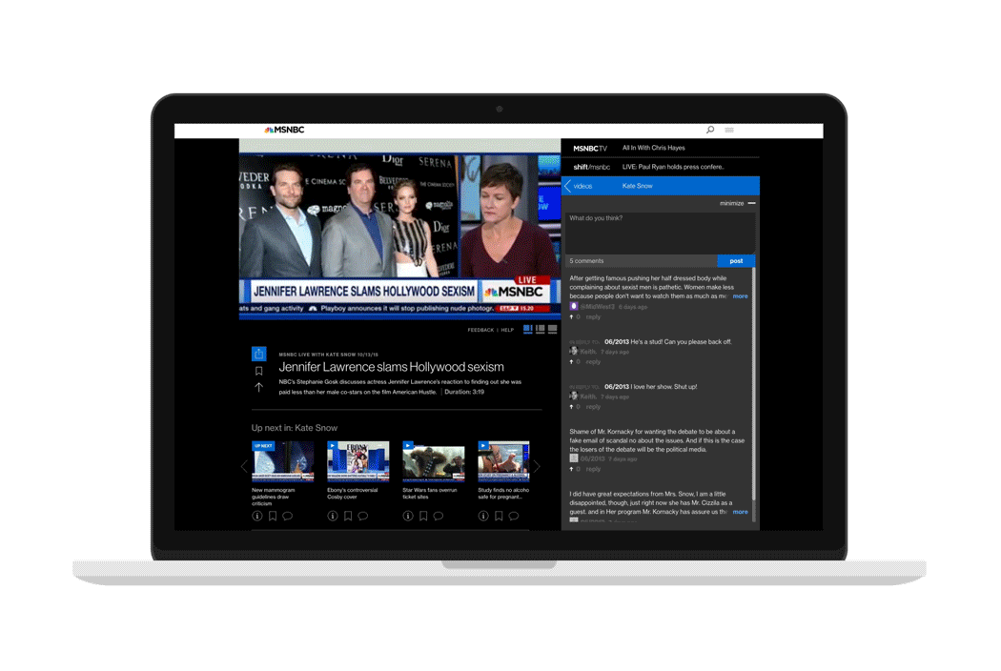Viewport: 1001px width, 671px height.
Task: Click the title 'Jennifer Lawrence slams Hollywood sexism'
Action: pyautogui.click(x=391, y=367)
